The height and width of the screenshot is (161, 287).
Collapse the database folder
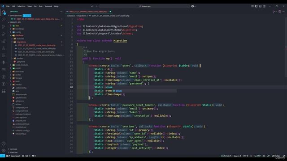[x=19, y=35]
